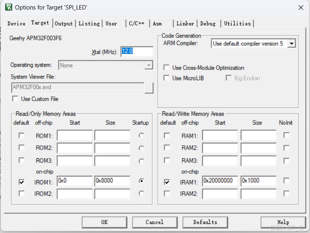Check the RAM2 default checkbox
Screen dimensions: 310x233
[167, 148]
